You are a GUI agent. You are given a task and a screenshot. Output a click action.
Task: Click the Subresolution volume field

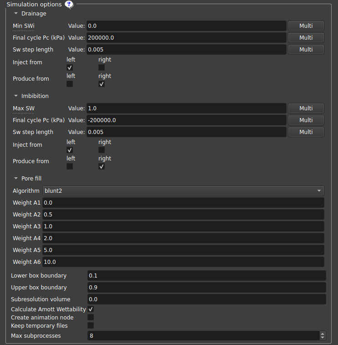click(206, 299)
